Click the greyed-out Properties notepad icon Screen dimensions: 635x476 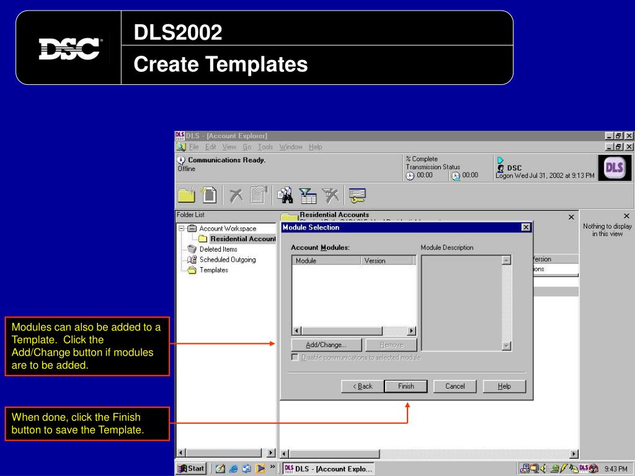[259, 195]
